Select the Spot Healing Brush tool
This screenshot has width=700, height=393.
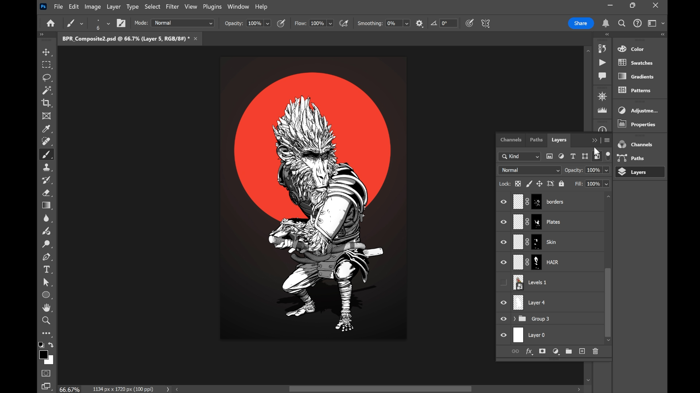point(46,142)
